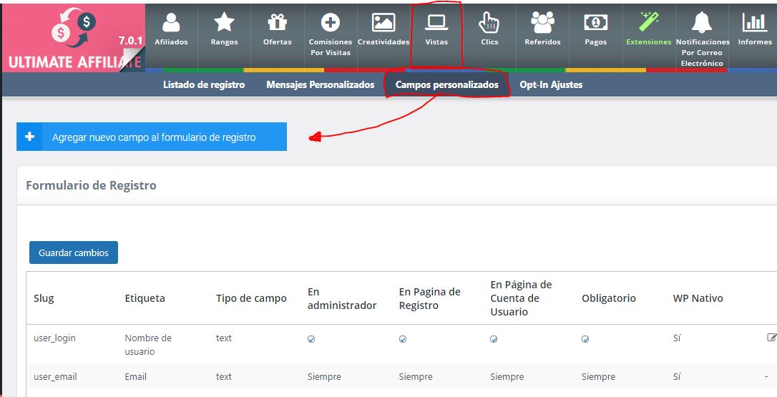Click the edit icon for user_login row

771,337
